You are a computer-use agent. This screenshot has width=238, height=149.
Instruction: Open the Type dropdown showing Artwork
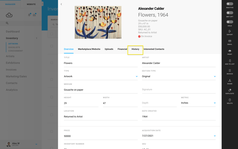101,76
